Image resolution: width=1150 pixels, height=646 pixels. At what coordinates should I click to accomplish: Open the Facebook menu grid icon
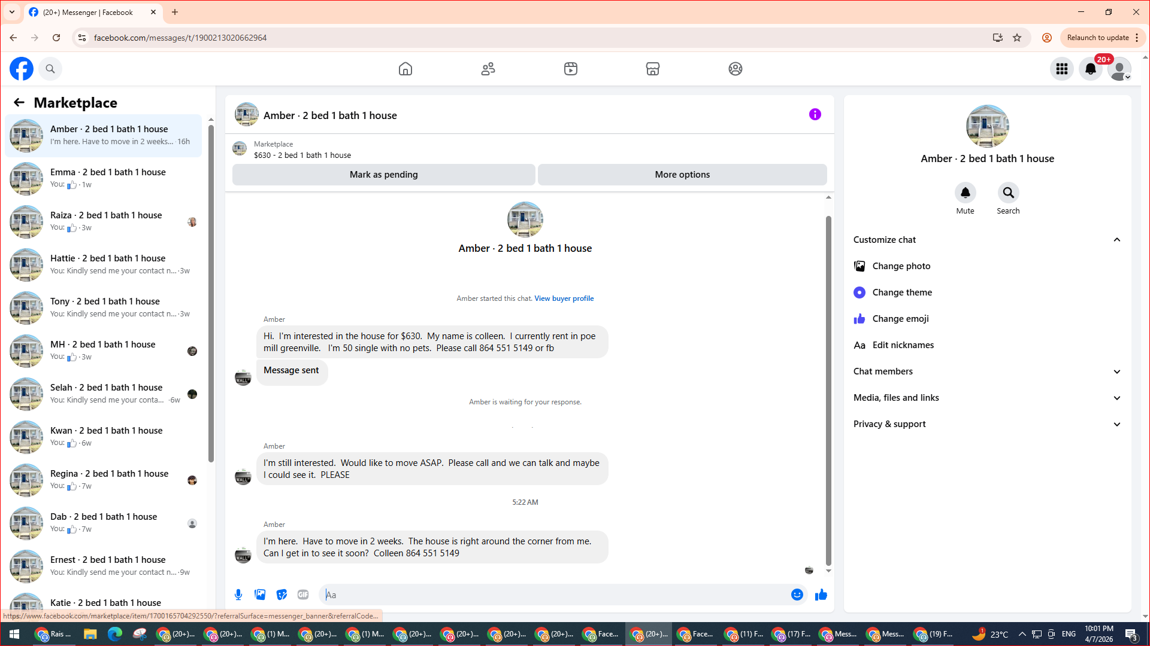point(1062,69)
